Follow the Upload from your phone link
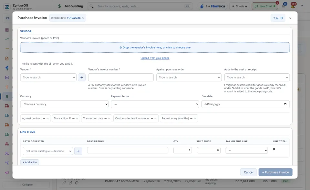This screenshot has width=310, height=190. 155,58
